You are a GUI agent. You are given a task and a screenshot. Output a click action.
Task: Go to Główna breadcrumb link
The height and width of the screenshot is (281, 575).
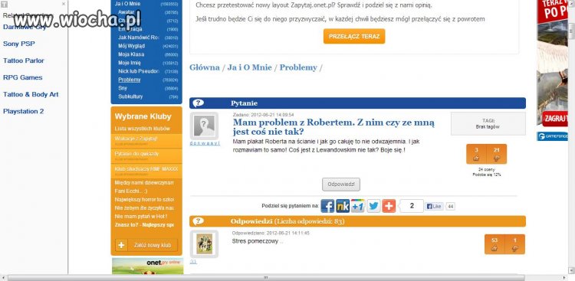[x=204, y=67]
